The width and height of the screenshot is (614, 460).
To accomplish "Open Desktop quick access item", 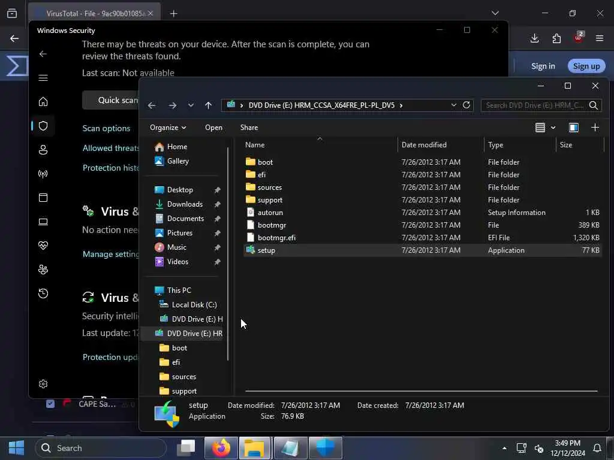I will click(x=174, y=190).
